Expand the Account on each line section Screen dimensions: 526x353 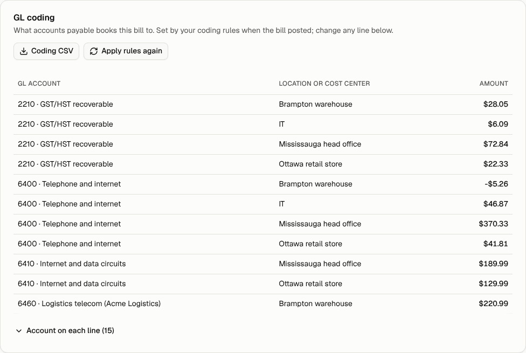[x=65, y=330]
